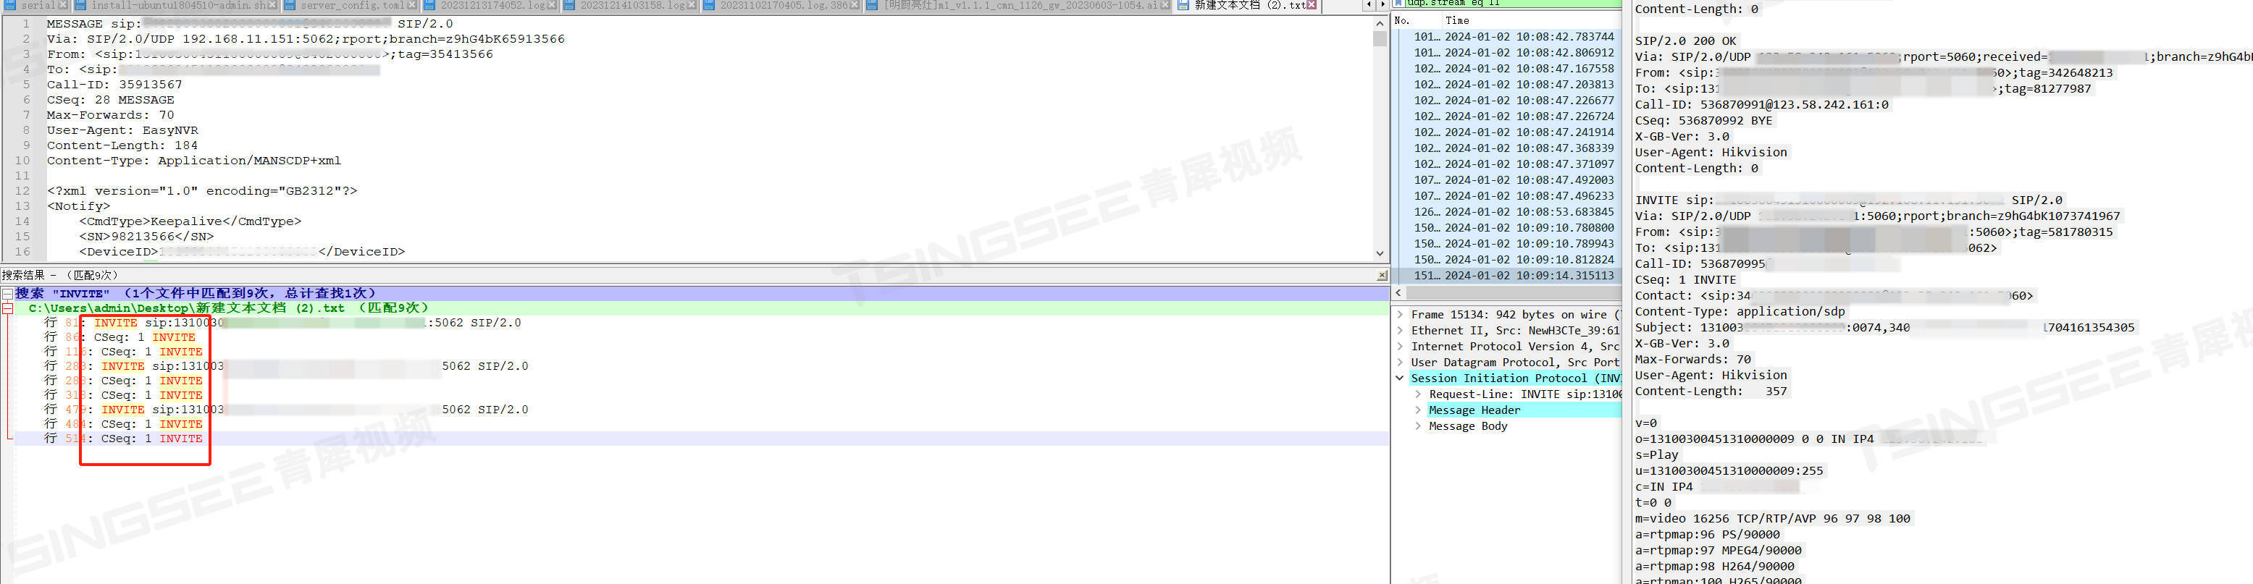Select search result at line 484
The image size is (2253, 584).
[x=123, y=424]
